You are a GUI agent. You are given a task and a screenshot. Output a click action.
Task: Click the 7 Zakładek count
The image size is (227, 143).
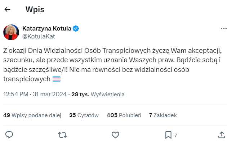[163, 115]
